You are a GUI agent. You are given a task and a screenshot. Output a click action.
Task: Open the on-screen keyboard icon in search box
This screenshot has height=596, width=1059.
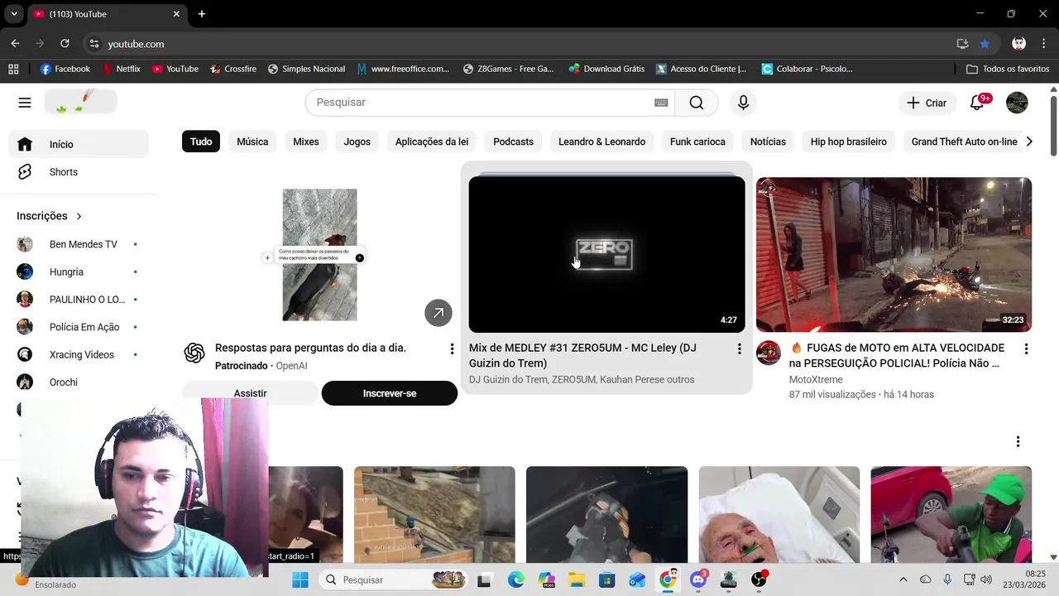click(661, 103)
